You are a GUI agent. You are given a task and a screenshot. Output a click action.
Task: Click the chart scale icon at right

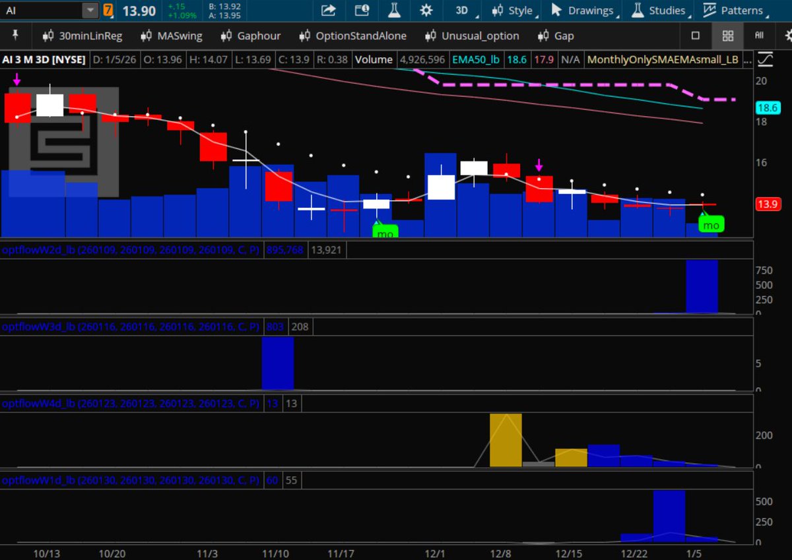point(766,59)
